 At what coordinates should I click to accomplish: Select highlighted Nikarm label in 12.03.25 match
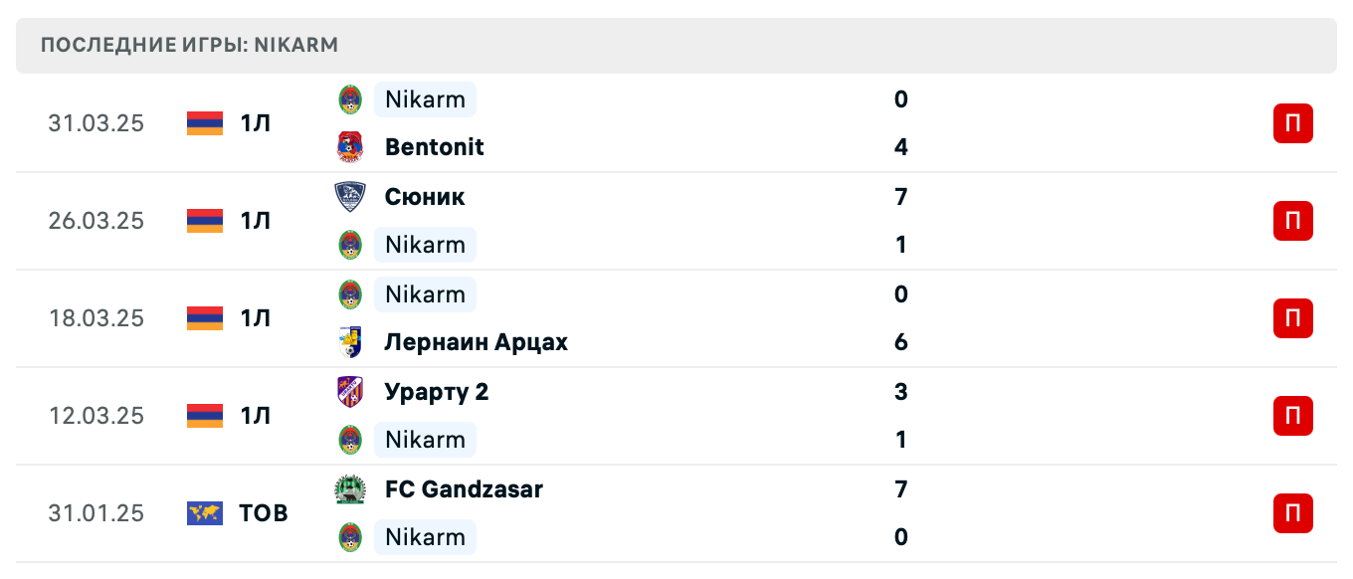pyautogui.click(x=425, y=440)
